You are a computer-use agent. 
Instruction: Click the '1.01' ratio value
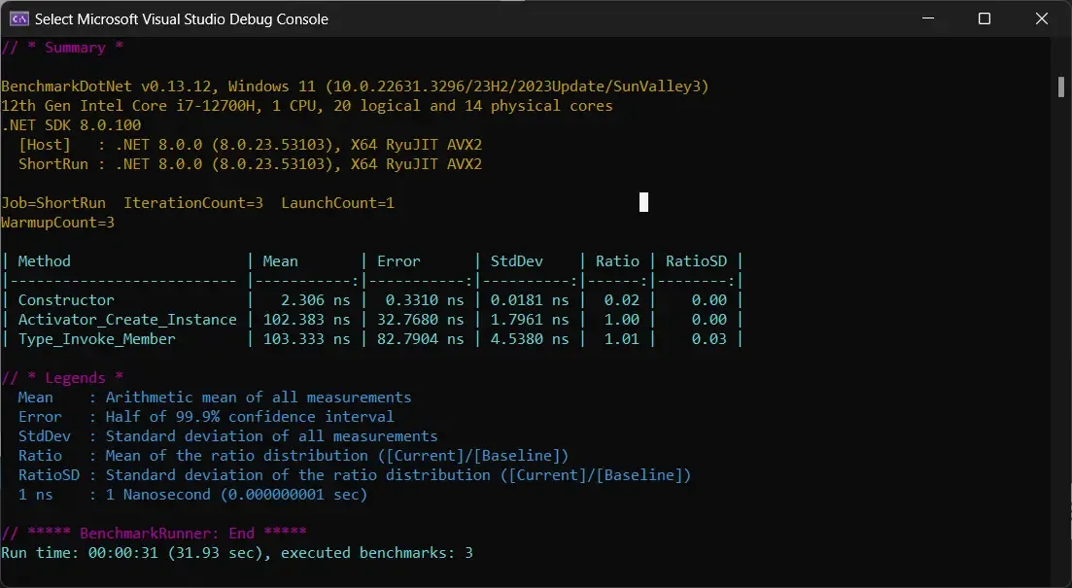tap(622, 339)
